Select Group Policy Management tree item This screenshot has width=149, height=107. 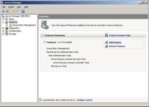pos(24,25)
